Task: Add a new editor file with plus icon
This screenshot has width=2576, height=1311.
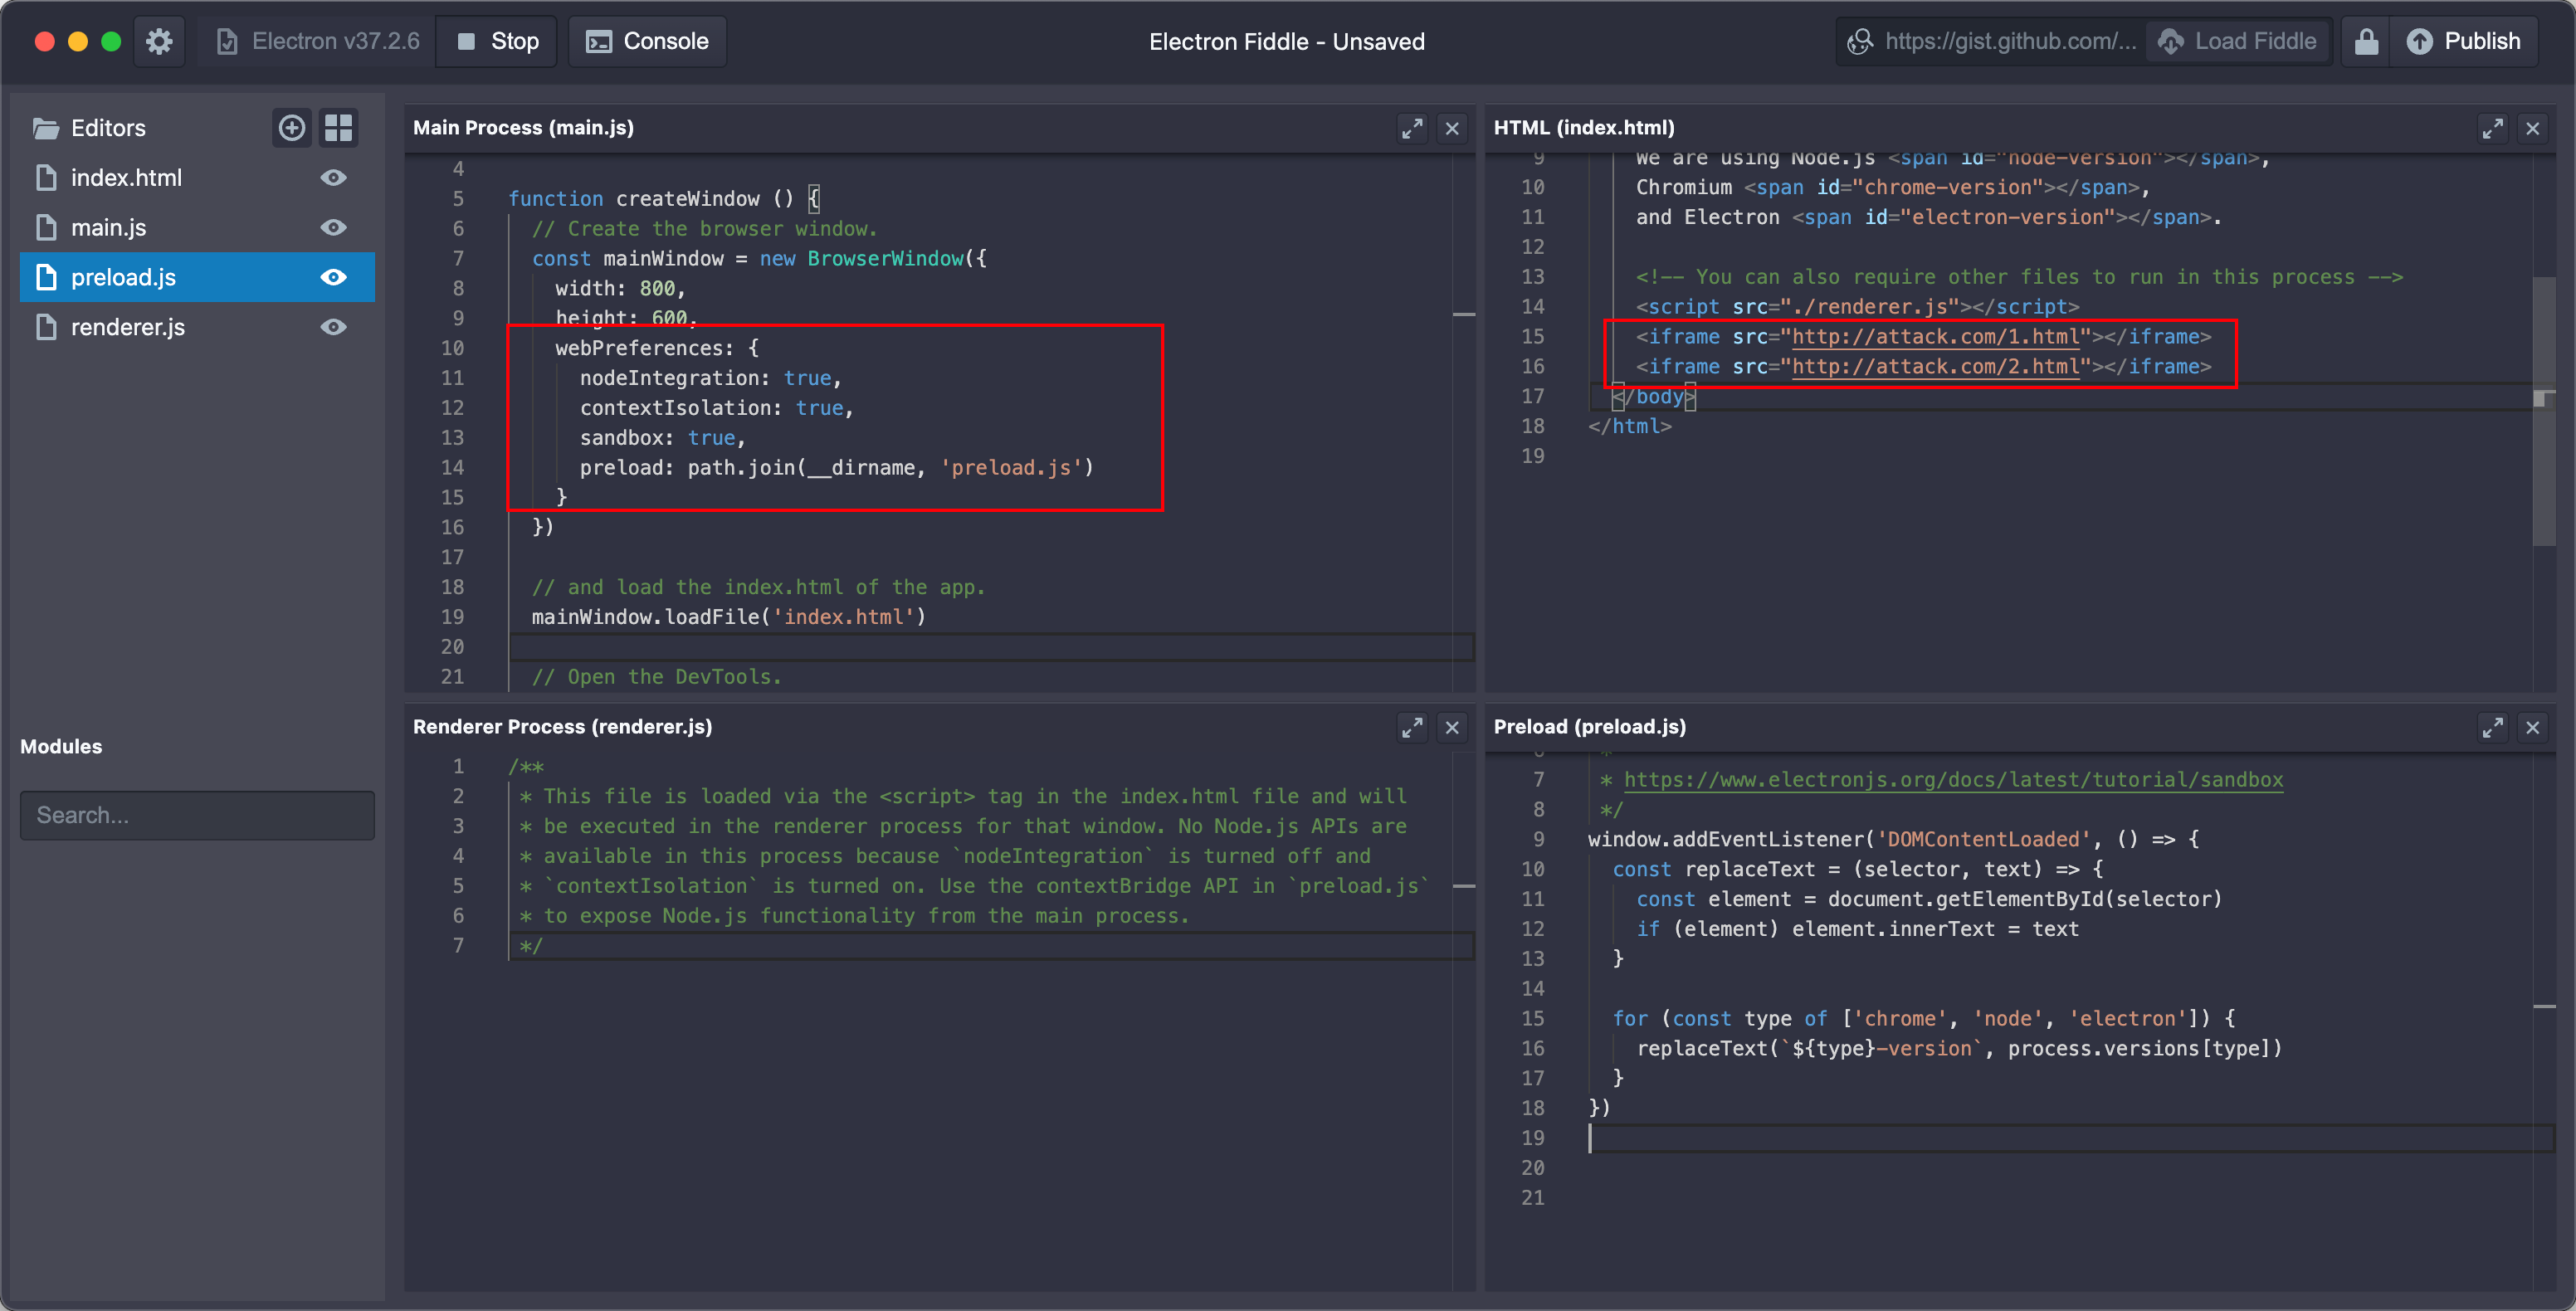Action: (292, 128)
